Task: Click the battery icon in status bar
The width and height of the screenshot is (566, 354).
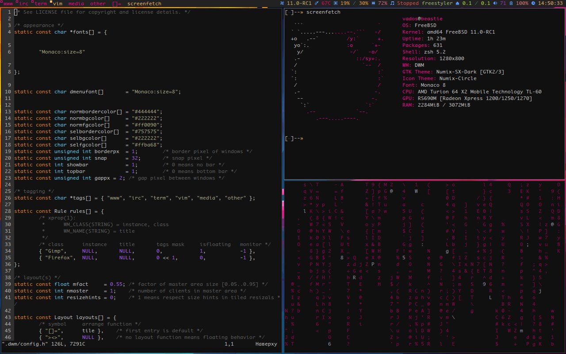Action: coord(512,3)
